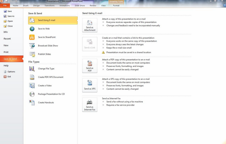This screenshot has height=144, width=226.
Task: Click the Create PDF/XPS Document icon
Action: [x=32, y=77]
